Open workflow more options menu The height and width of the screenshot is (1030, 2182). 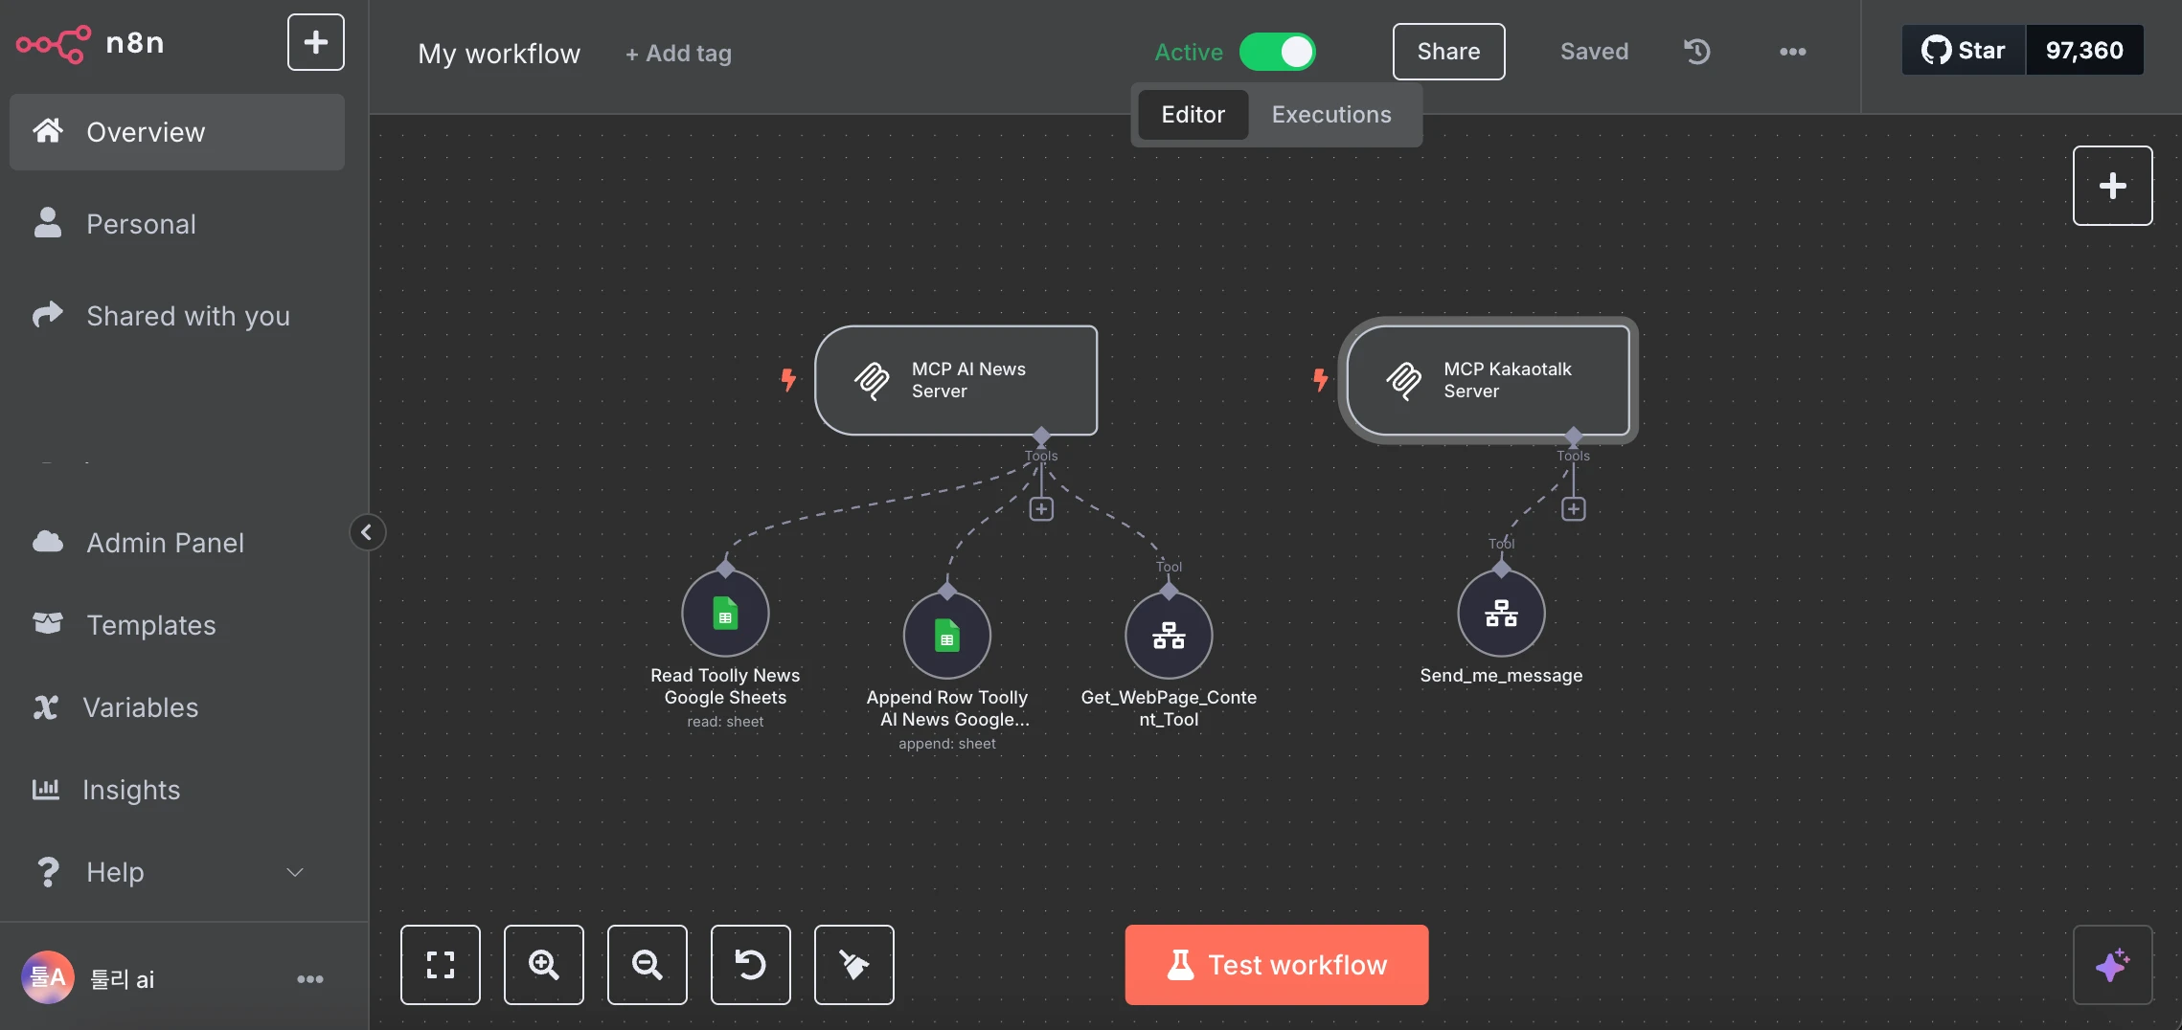[x=1792, y=52]
